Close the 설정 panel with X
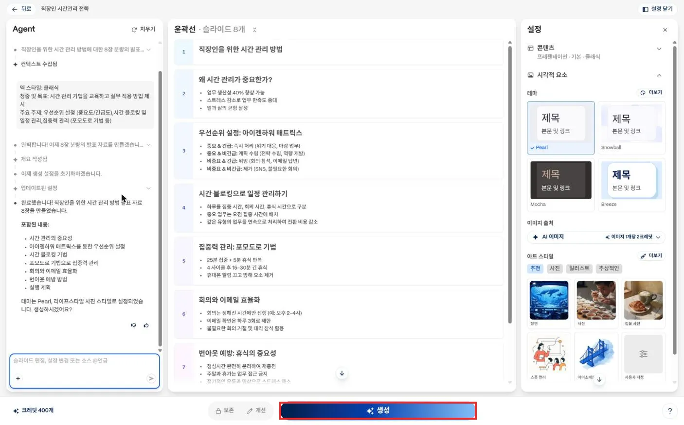 click(665, 30)
